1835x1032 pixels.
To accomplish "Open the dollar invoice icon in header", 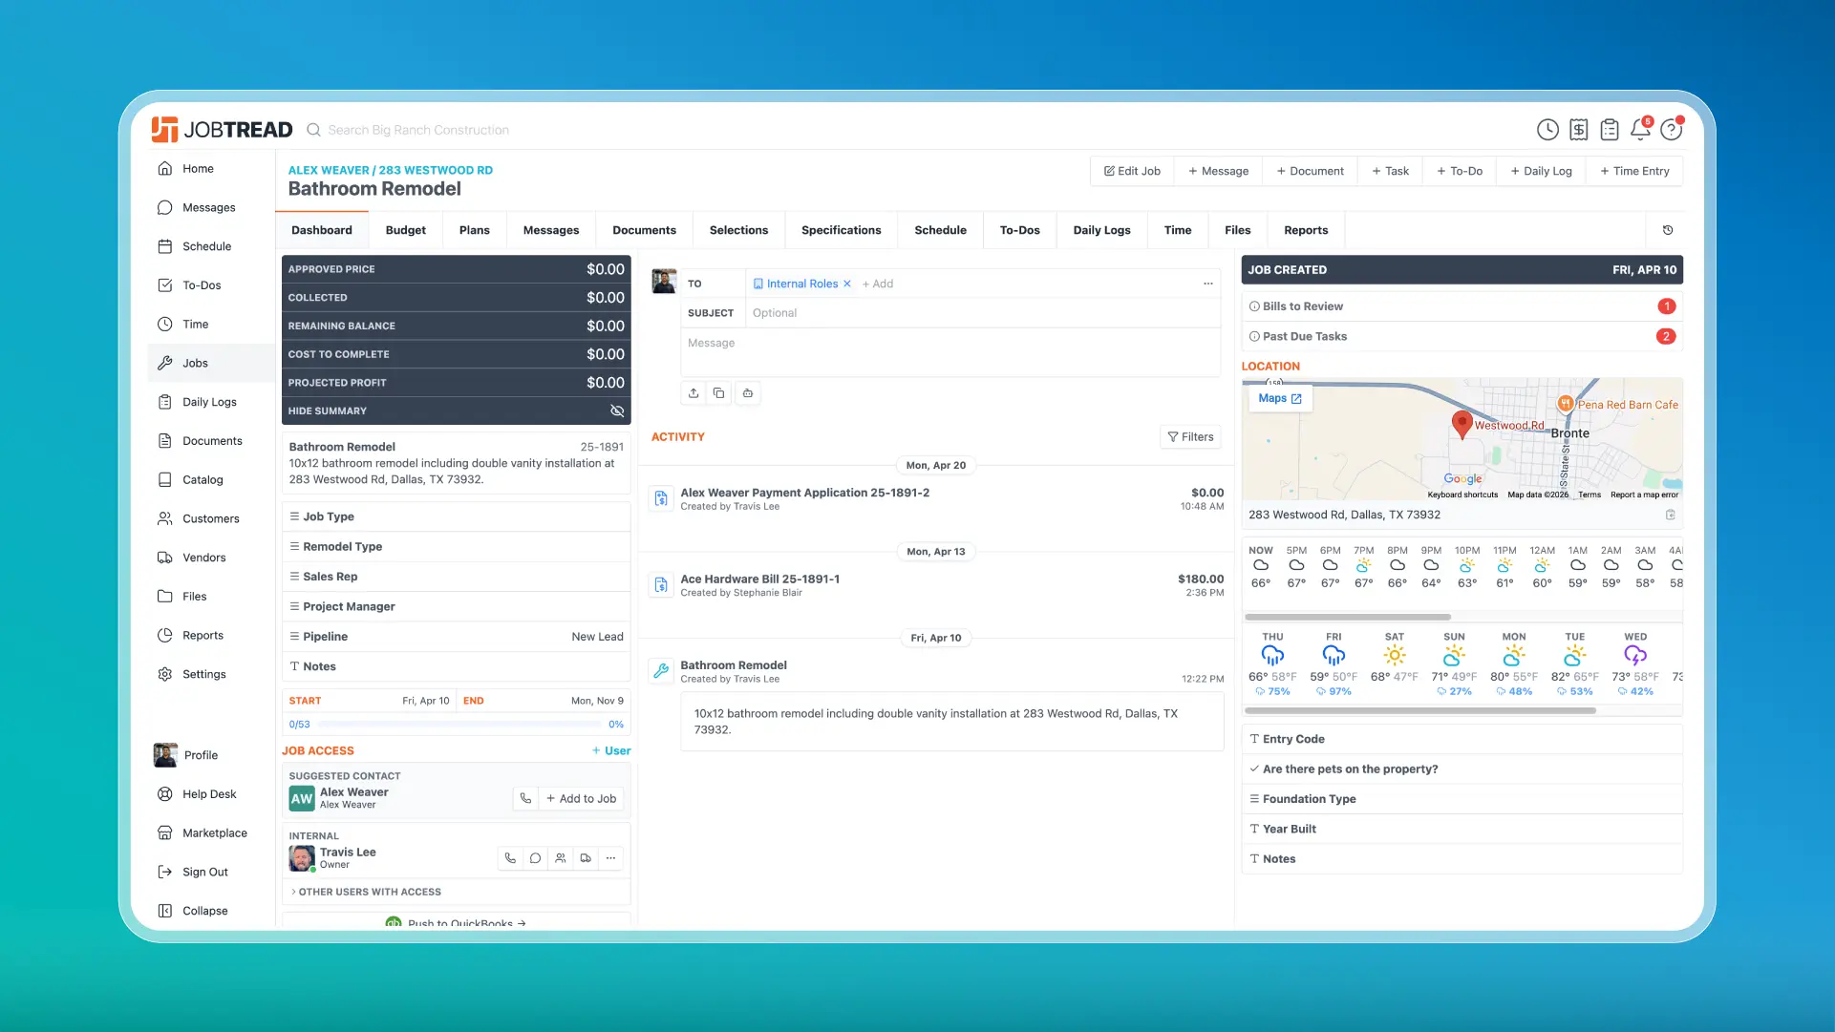I will pos(1579,130).
